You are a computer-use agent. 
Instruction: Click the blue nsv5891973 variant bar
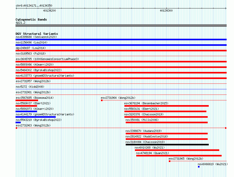[26, 111]
